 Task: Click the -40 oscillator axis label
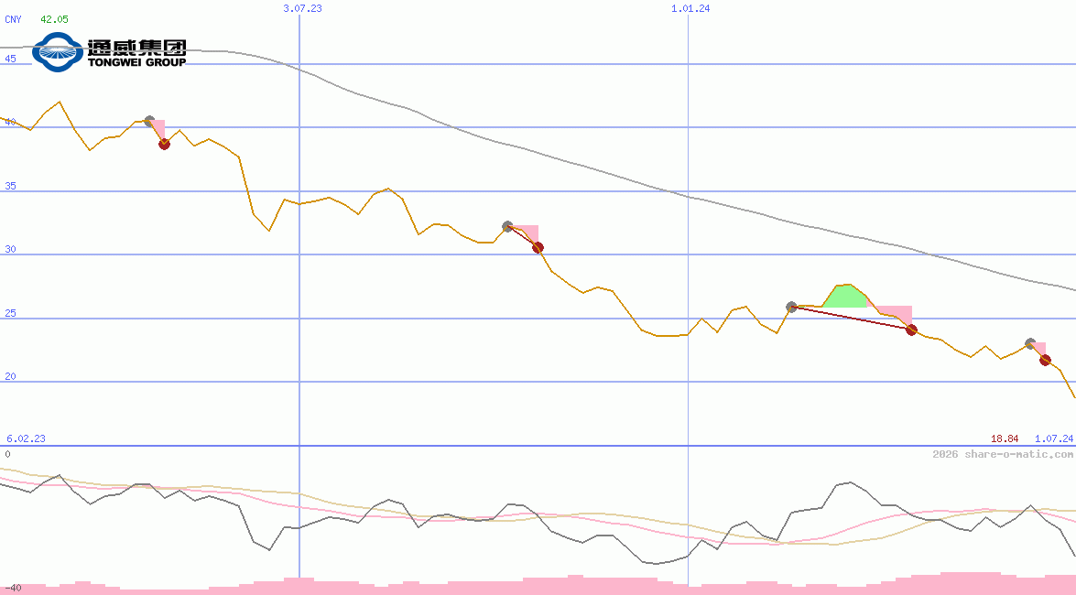13,588
